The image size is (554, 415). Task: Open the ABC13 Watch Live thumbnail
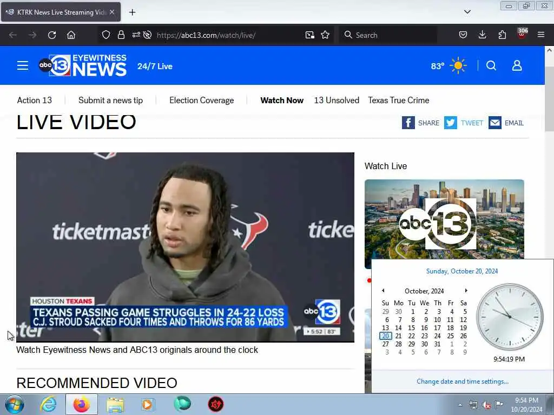pos(444,219)
